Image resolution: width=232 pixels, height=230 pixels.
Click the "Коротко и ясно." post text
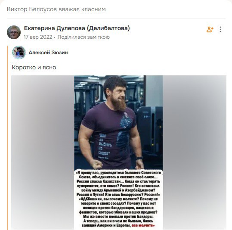[35, 67]
